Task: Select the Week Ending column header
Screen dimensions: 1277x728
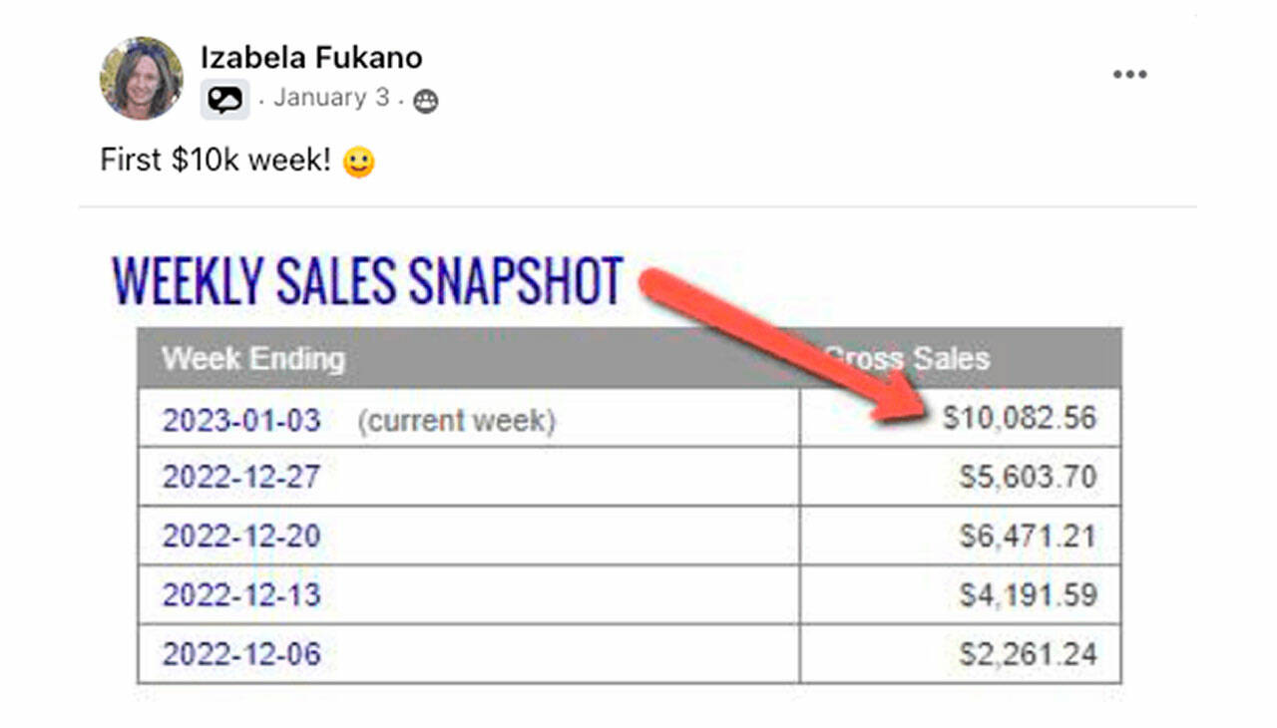Action: (x=253, y=359)
